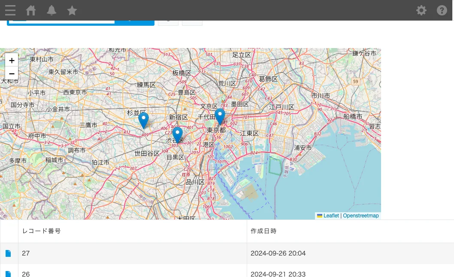Open the Leaflet attribution link
The height and width of the screenshot is (277, 454).
point(331,216)
